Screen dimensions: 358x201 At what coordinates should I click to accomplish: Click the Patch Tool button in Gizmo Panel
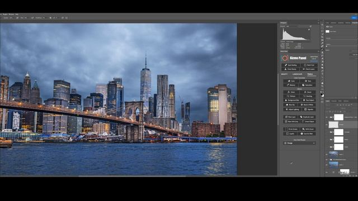(309, 65)
